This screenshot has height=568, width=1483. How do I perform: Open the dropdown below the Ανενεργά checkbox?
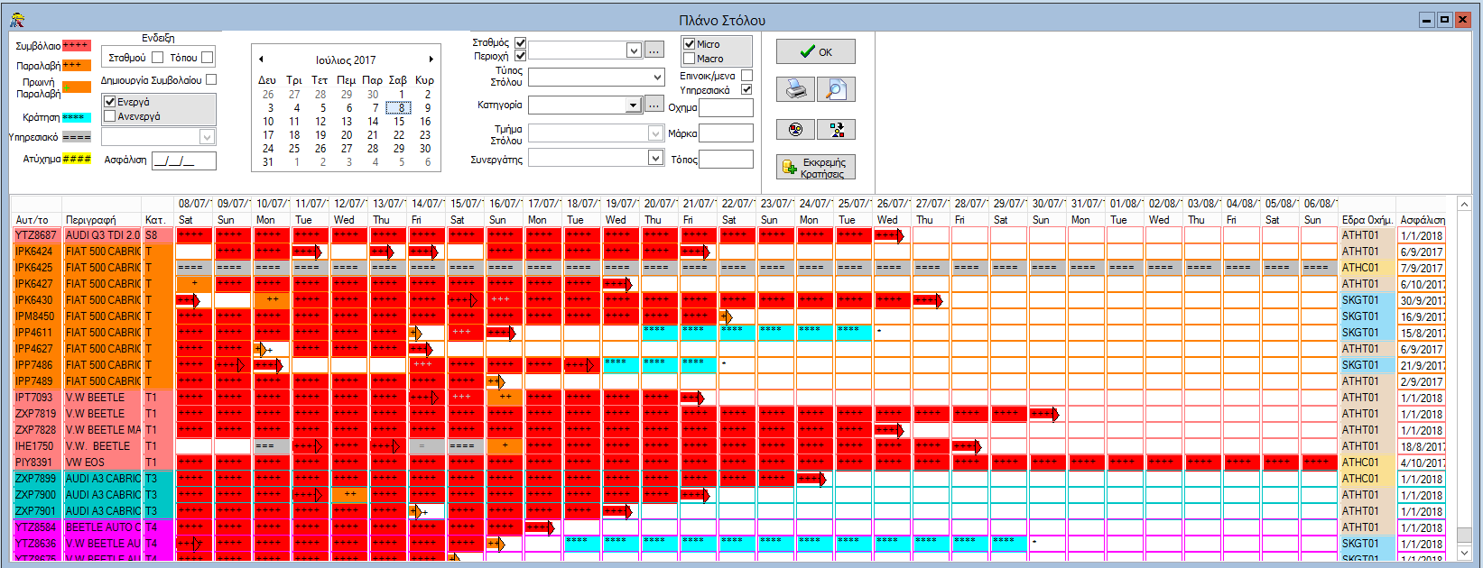[x=208, y=137]
